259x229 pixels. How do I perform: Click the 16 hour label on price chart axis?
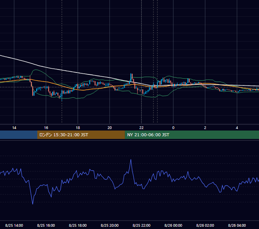click(46, 128)
